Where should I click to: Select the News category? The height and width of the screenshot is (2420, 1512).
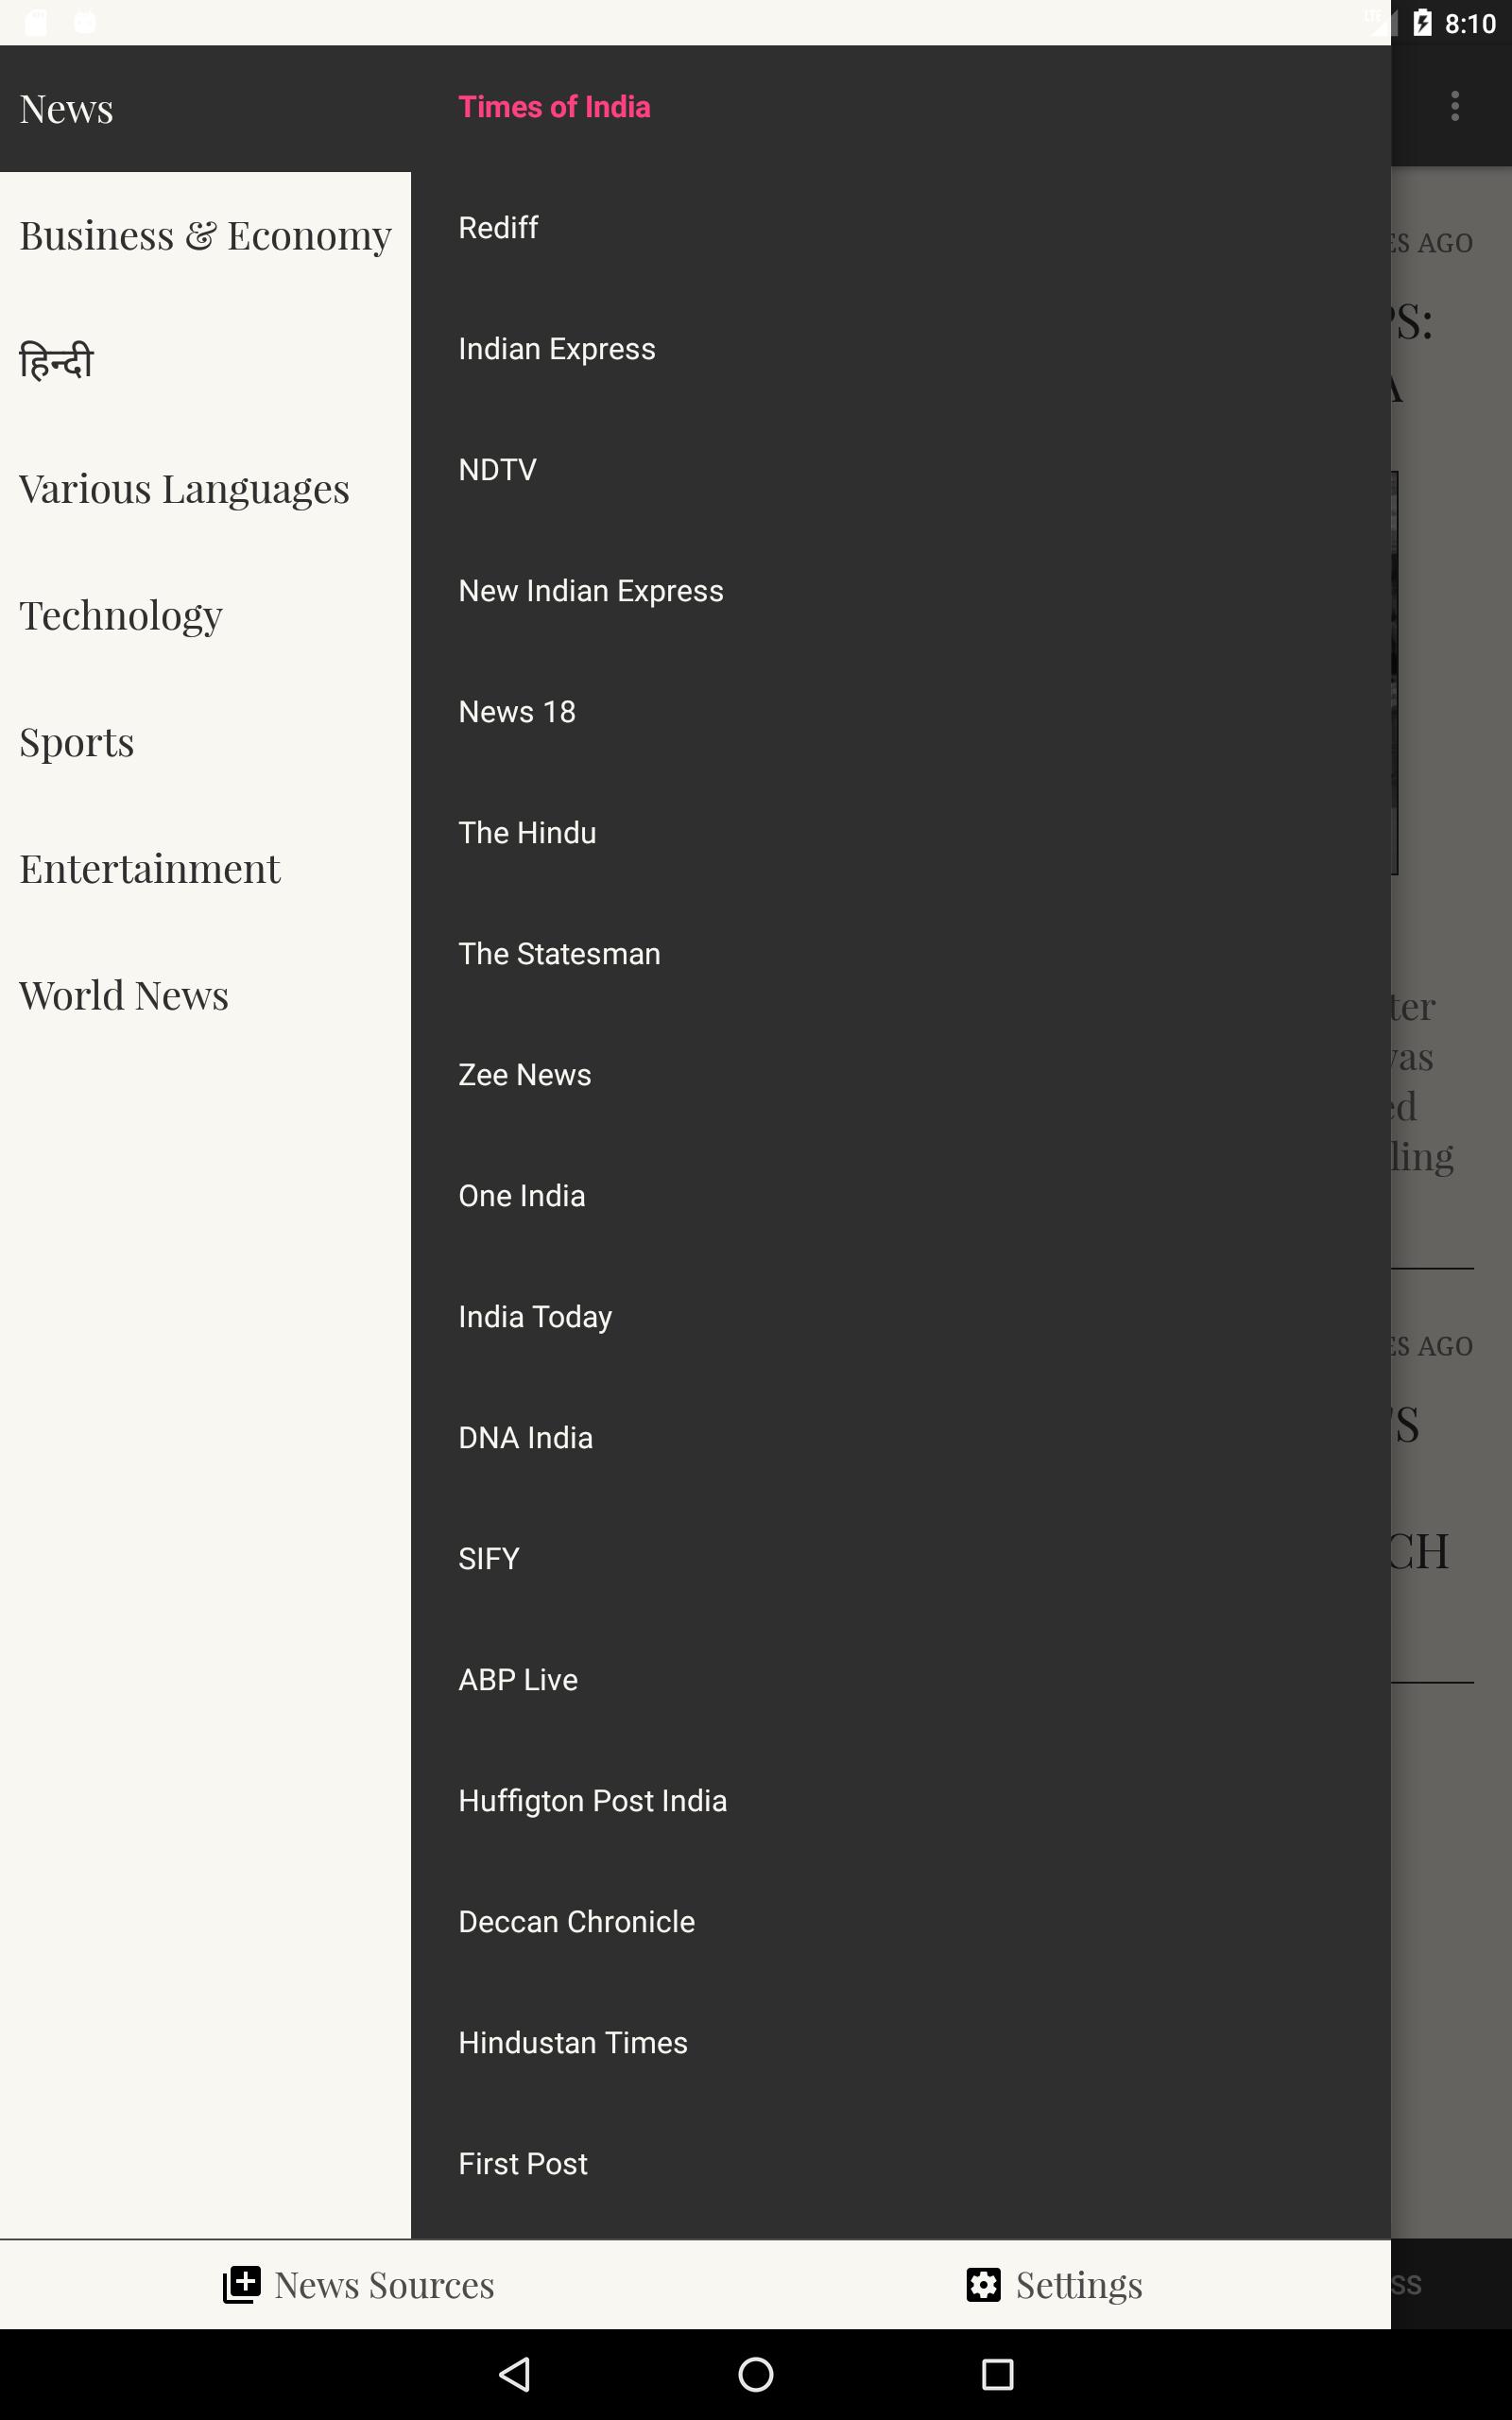[205, 108]
